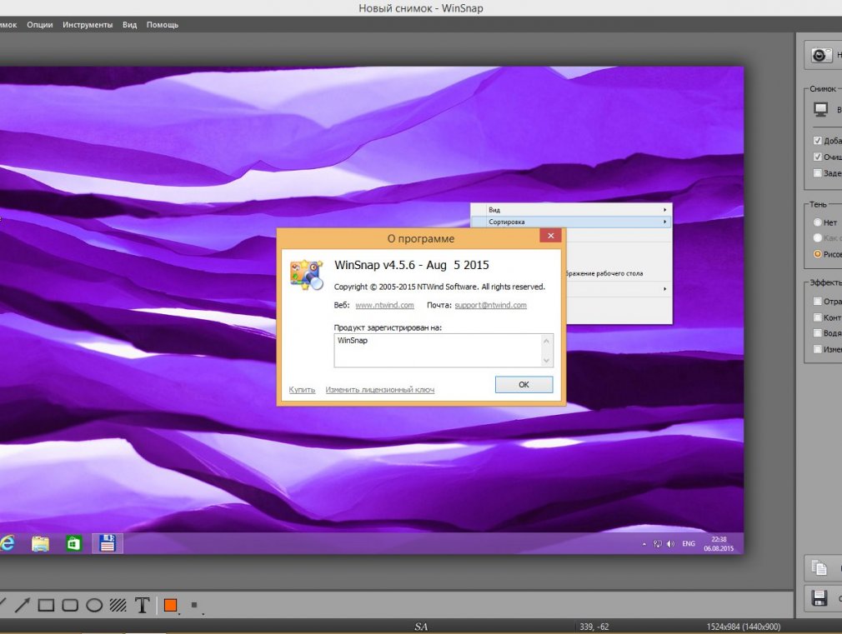This screenshot has height=634, width=842.
Task: Select 'Сортировка' in the context menu
Action: click(571, 222)
